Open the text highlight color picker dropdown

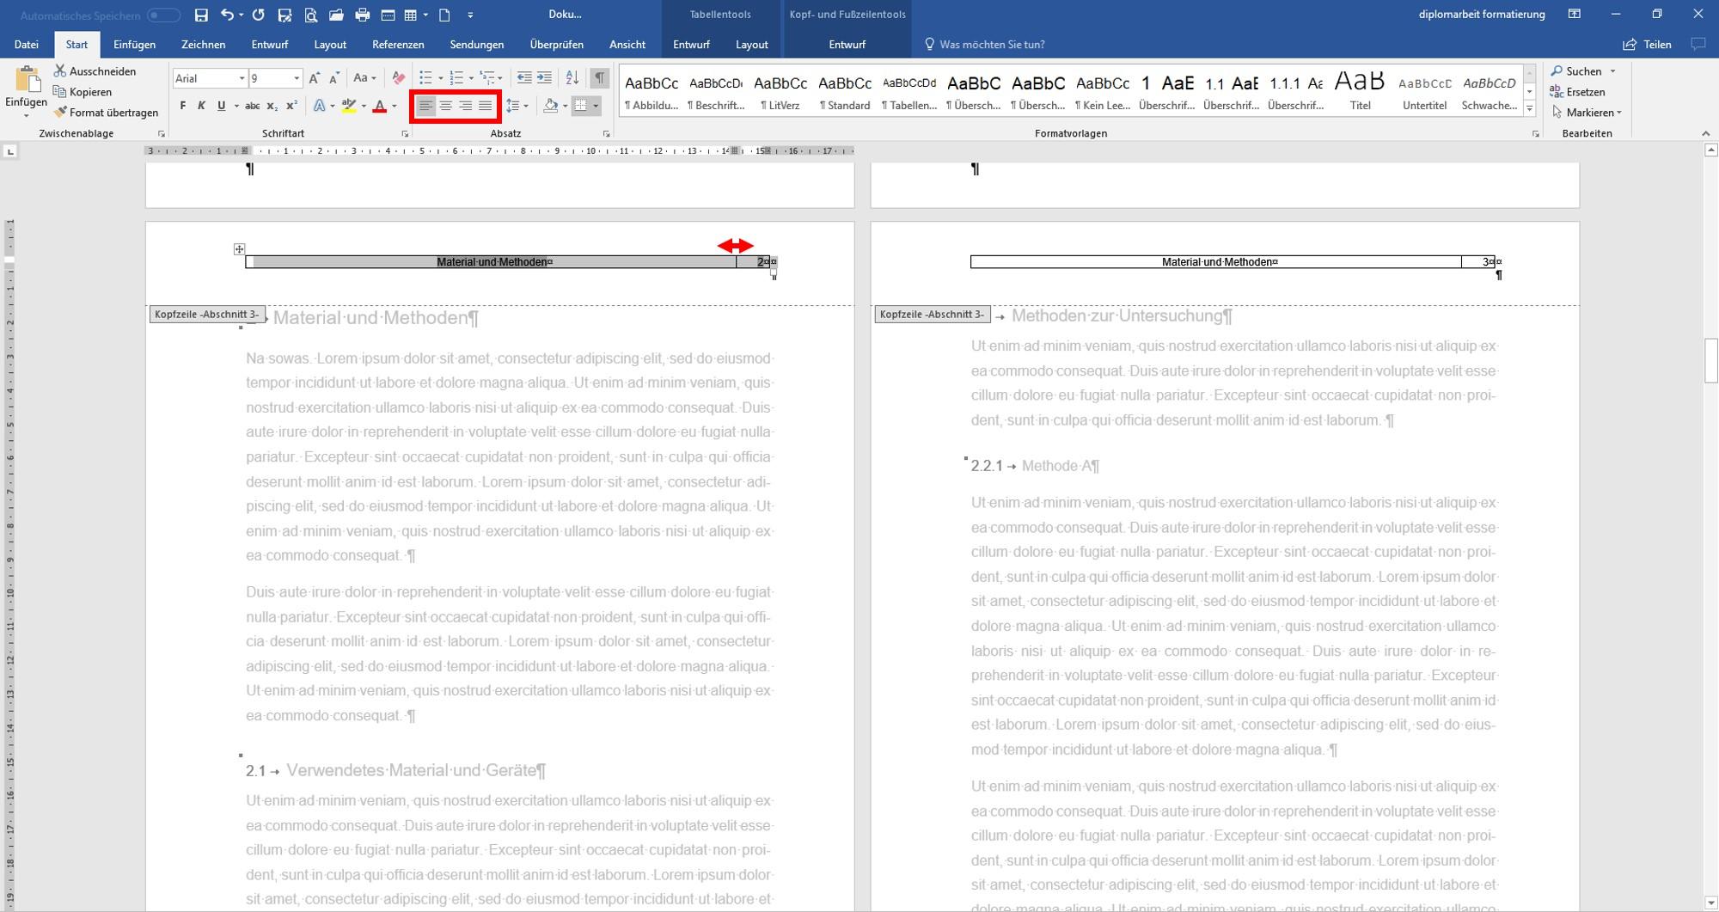(364, 106)
